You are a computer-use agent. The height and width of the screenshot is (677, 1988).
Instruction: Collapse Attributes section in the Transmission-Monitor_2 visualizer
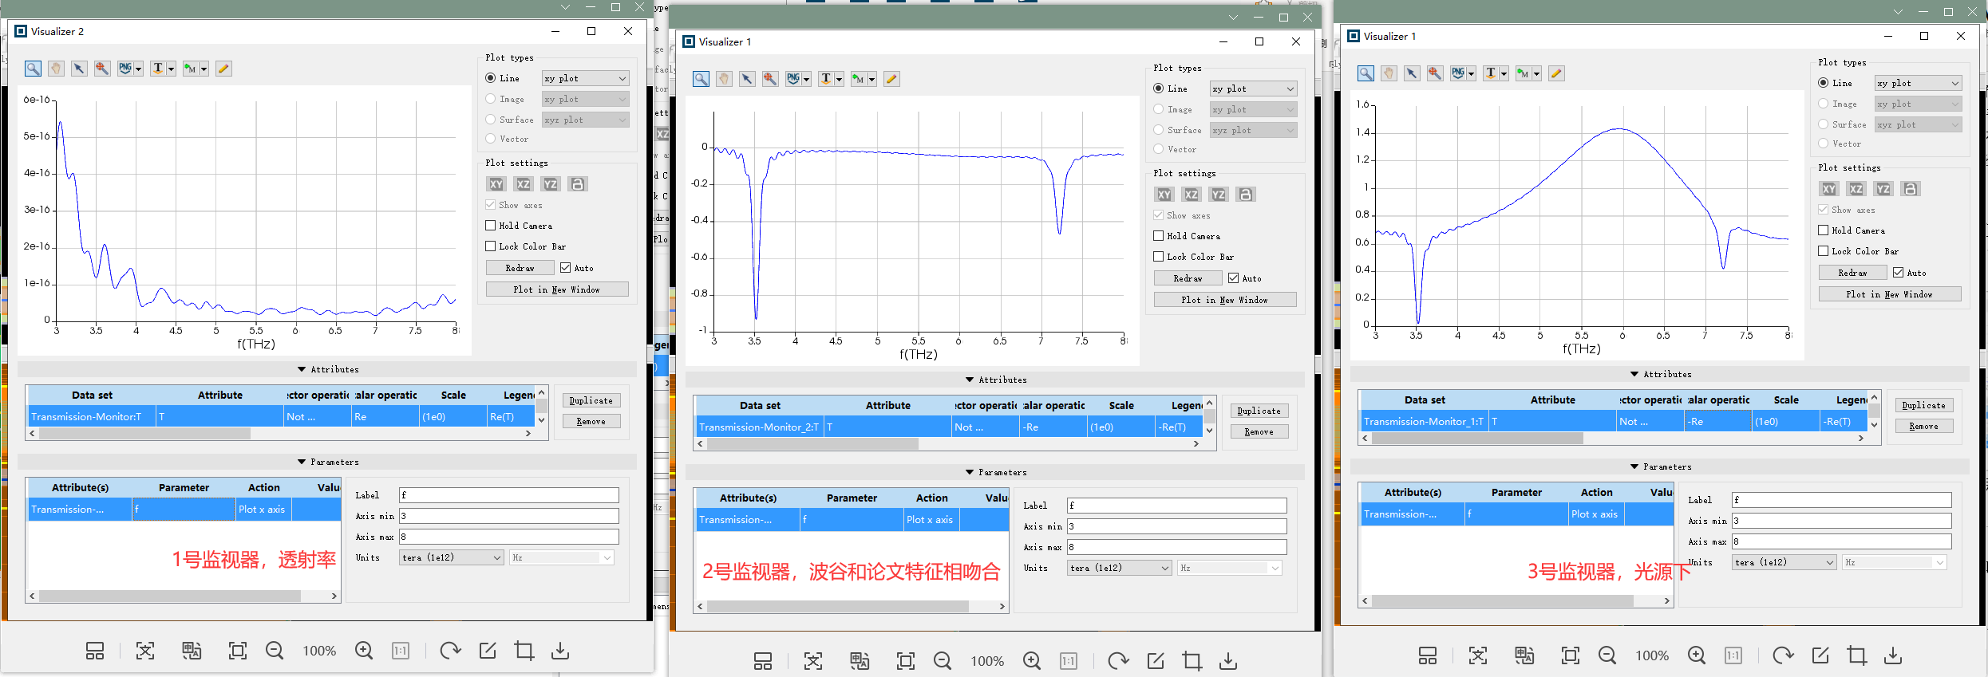pos(996,380)
